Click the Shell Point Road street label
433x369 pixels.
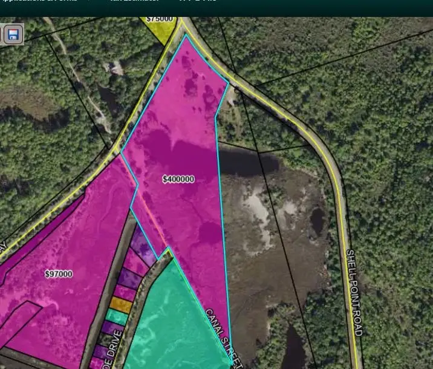point(353,292)
